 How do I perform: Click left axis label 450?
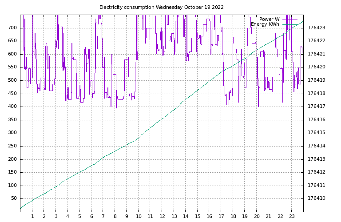click(12, 94)
